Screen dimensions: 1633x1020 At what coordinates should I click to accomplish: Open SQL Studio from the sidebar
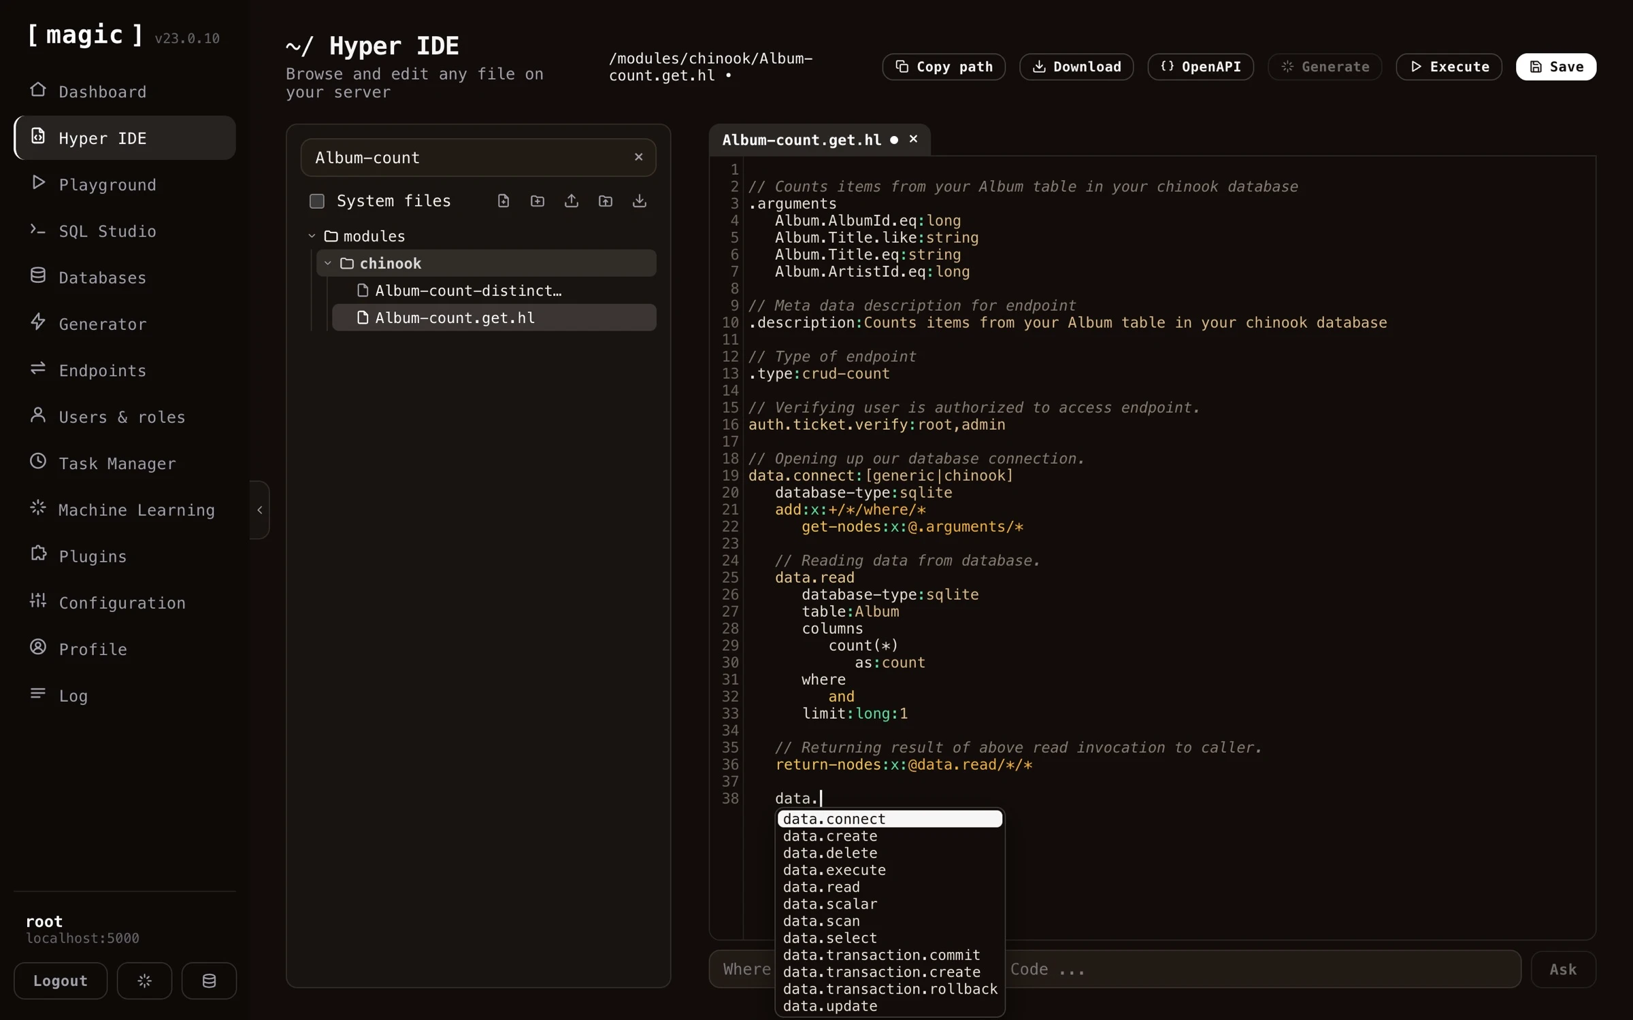tap(125, 231)
